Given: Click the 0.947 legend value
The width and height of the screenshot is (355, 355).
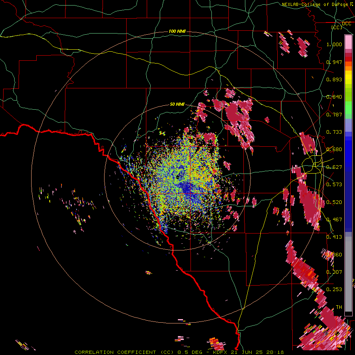Looking at the screenshot, I should (x=334, y=62).
